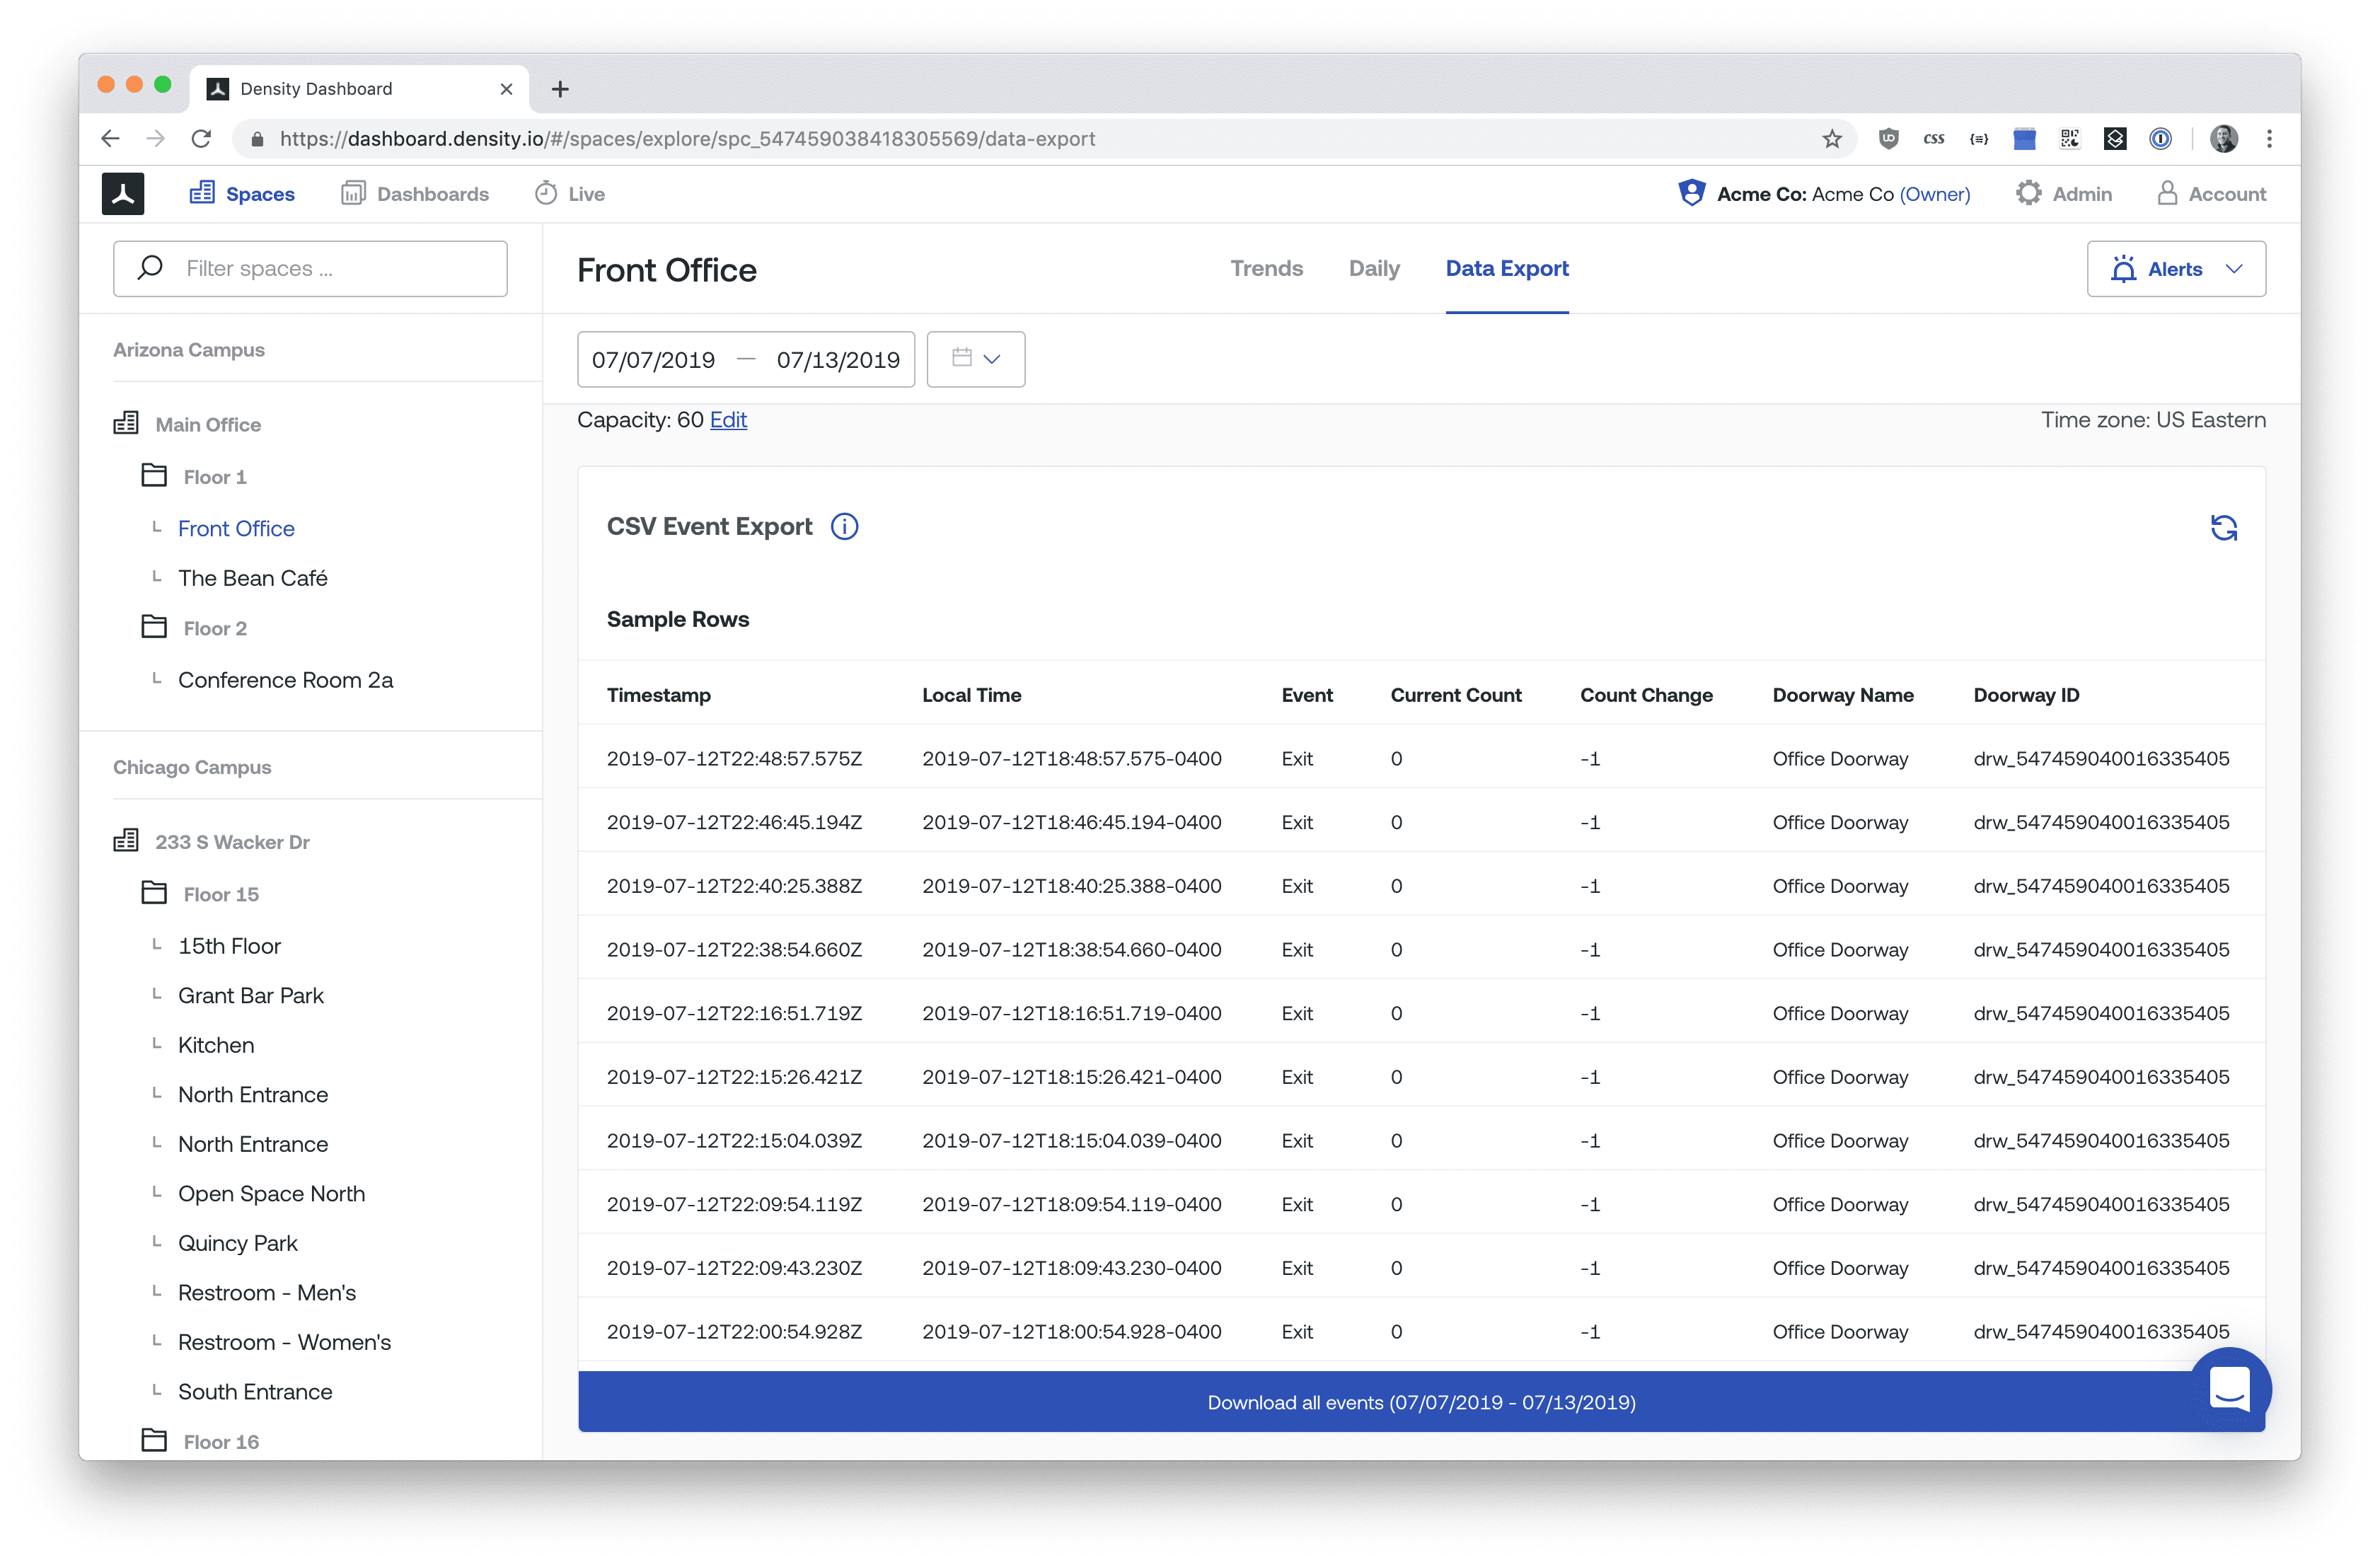2380x1565 pixels.
Task: Open the Alerts dropdown
Action: click(2176, 269)
